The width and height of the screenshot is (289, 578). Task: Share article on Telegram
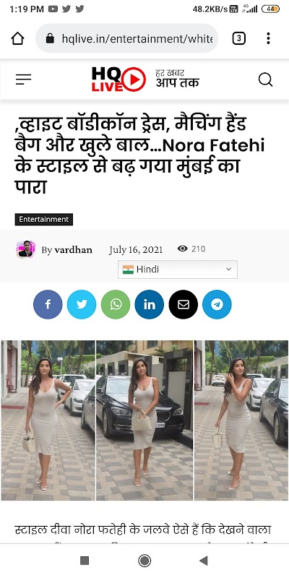[x=217, y=304]
